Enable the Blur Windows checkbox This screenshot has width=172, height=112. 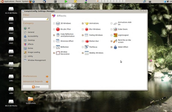[83, 29]
